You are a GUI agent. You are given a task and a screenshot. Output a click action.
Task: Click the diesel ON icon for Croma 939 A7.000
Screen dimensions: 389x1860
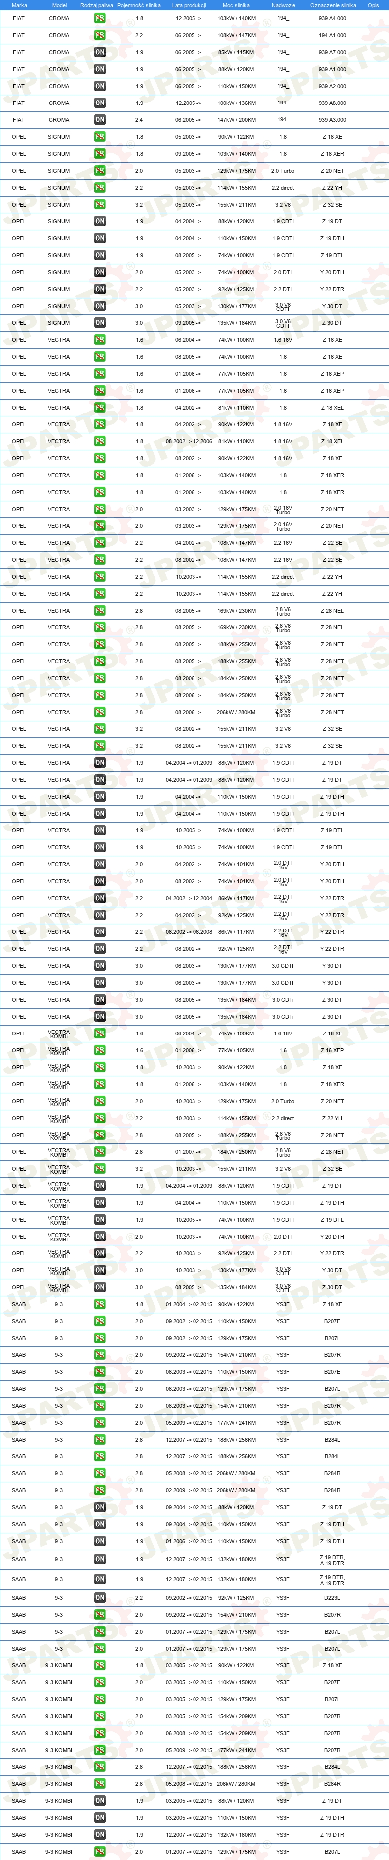(99, 52)
